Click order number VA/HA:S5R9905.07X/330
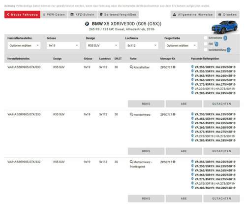The width and height of the screenshot is (246, 204). [x=24, y=114]
